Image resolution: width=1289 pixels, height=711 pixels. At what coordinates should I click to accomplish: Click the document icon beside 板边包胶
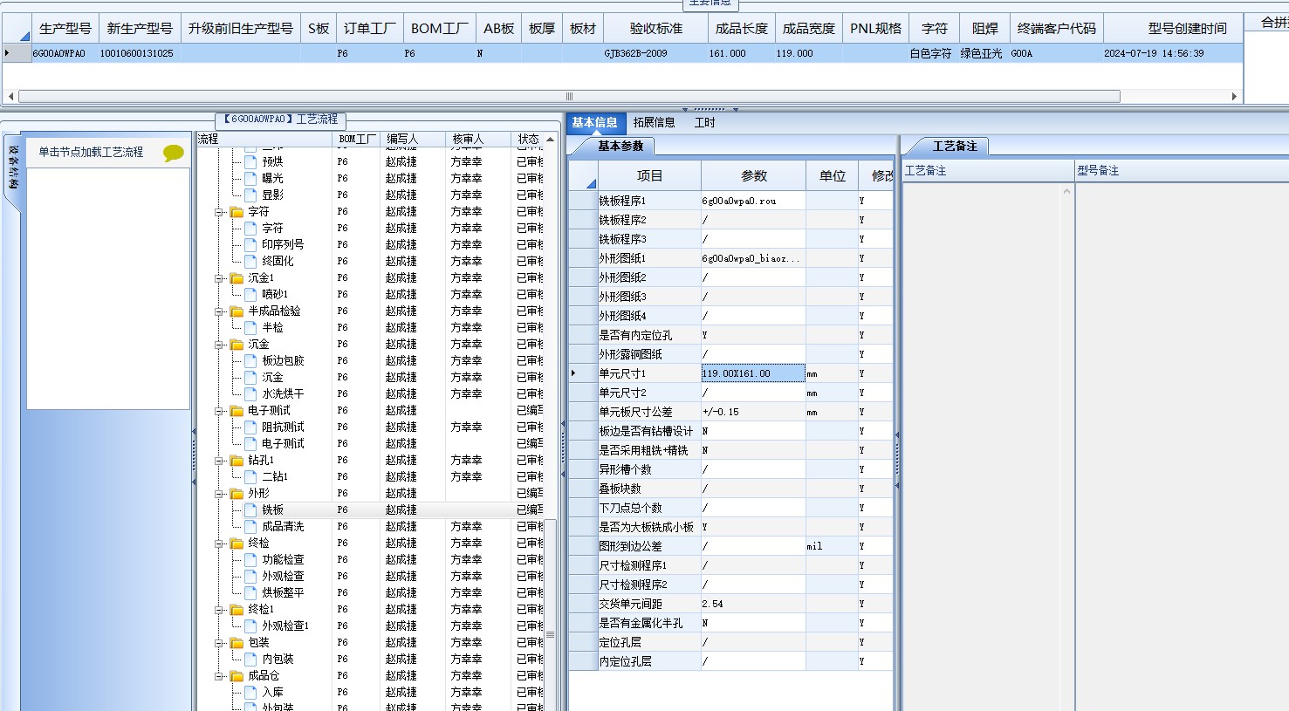pos(250,360)
